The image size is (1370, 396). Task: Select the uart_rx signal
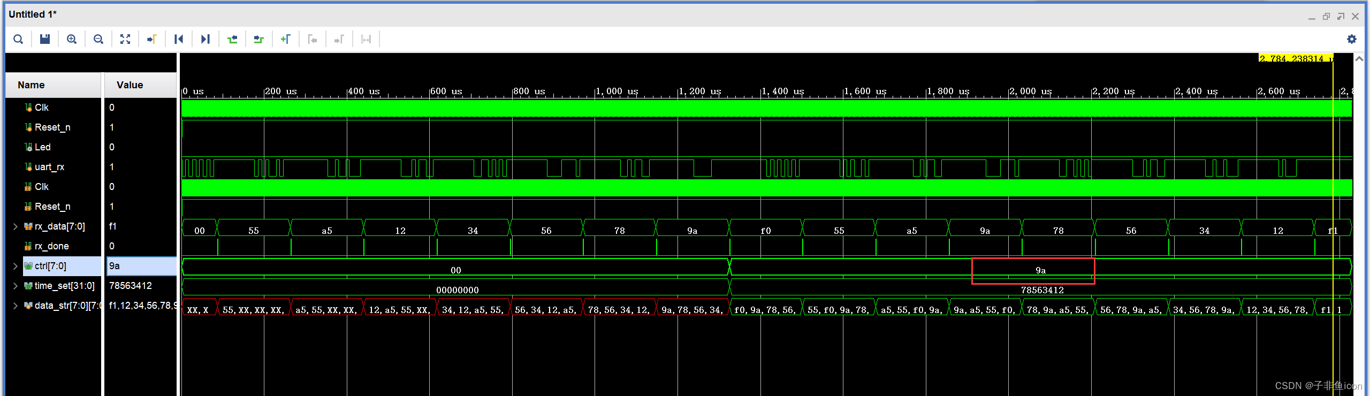coord(49,167)
